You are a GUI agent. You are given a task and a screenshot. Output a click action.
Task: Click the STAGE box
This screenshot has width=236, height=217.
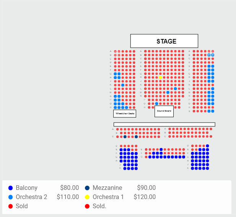tap(164, 41)
